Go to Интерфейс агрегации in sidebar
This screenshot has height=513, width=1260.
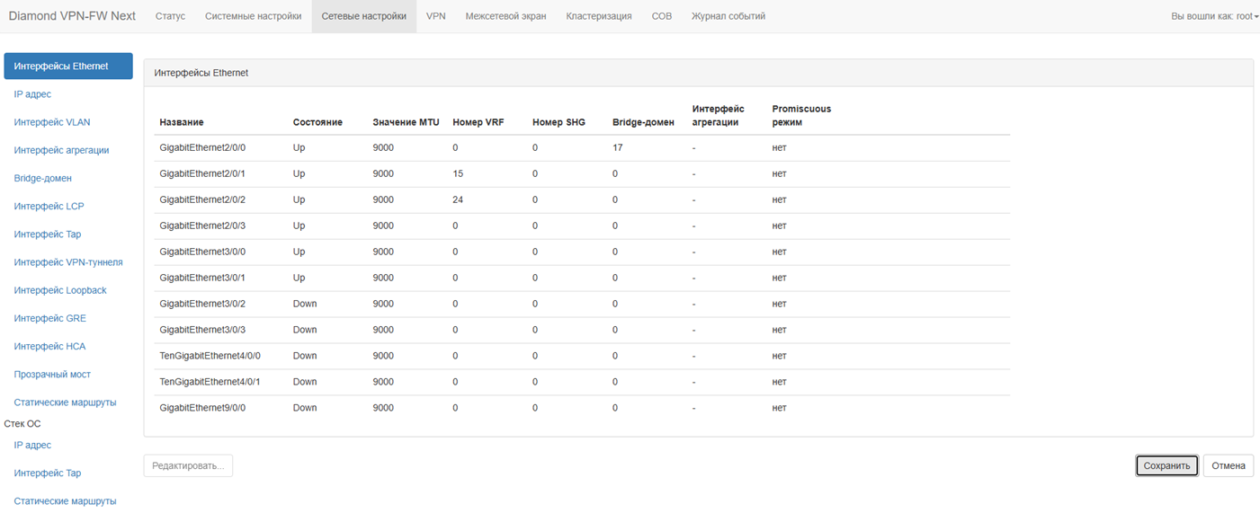coord(61,150)
